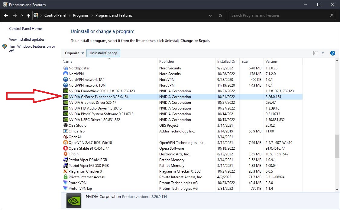340x210 pixels.
Task: Open the Organize dropdown menu
Action: click(x=74, y=53)
